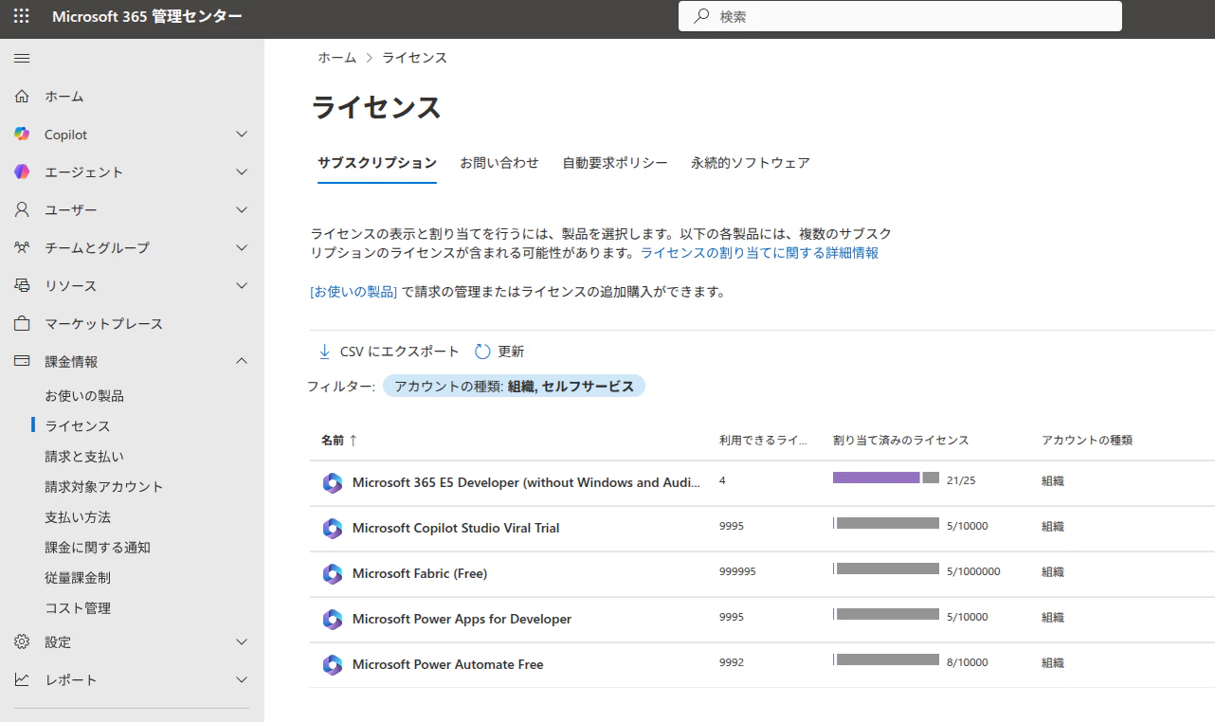Click the 利用できるライ... column header
Viewport: 1215px width, 722px height.
click(x=763, y=441)
